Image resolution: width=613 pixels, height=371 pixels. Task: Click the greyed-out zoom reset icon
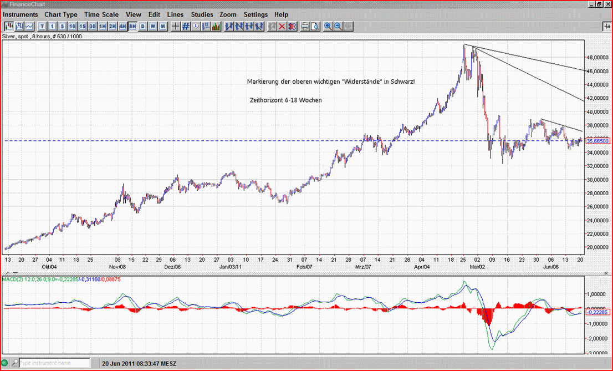[348, 27]
